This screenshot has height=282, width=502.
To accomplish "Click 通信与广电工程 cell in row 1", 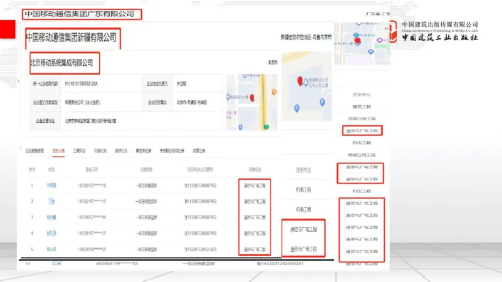I will click(x=255, y=185).
